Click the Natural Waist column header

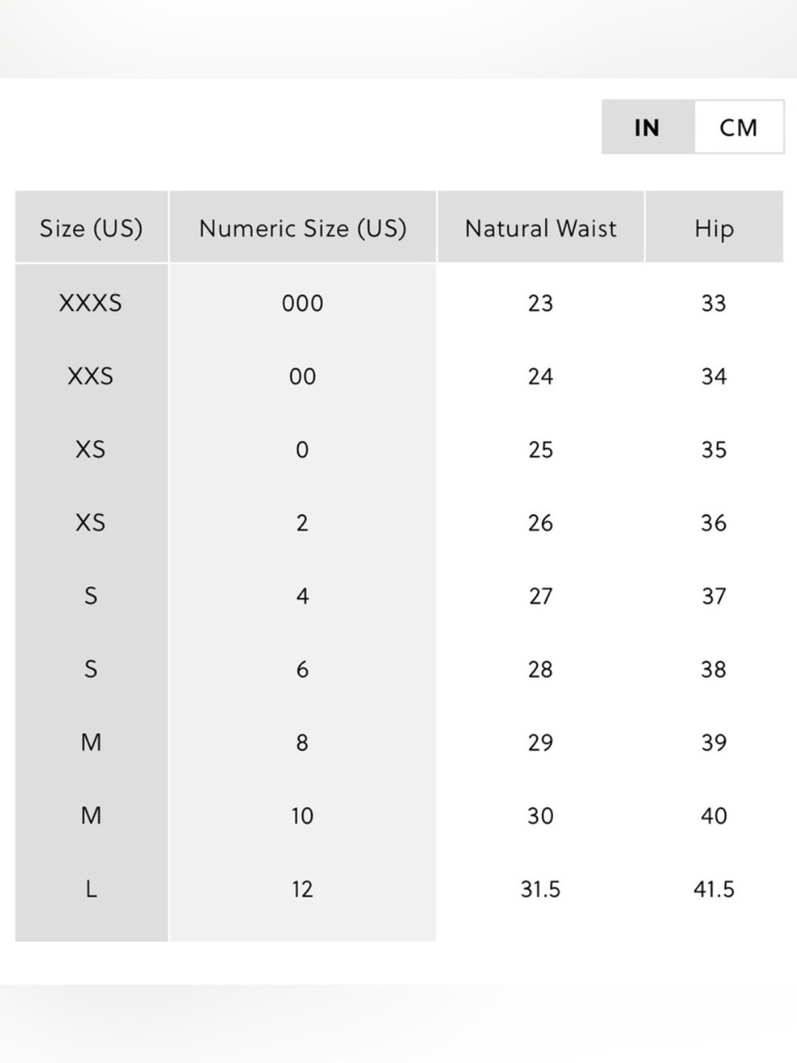540,228
